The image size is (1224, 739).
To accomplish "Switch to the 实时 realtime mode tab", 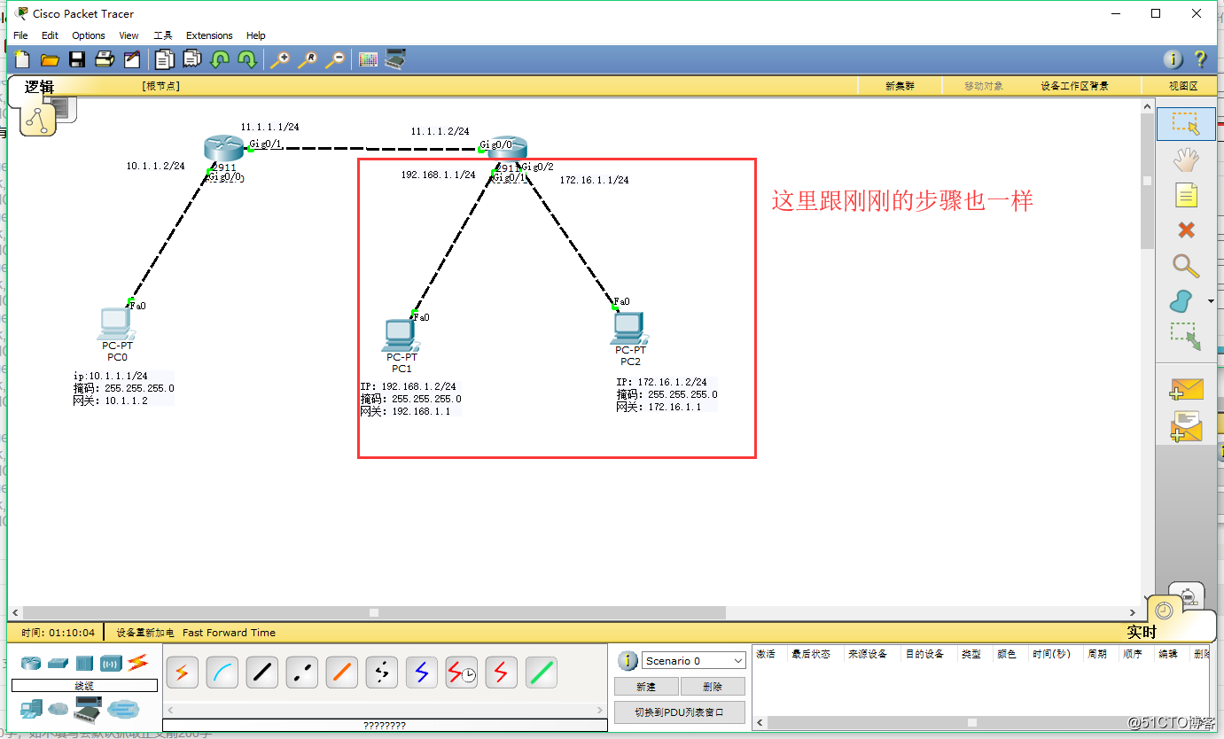I will (1142, 632).
